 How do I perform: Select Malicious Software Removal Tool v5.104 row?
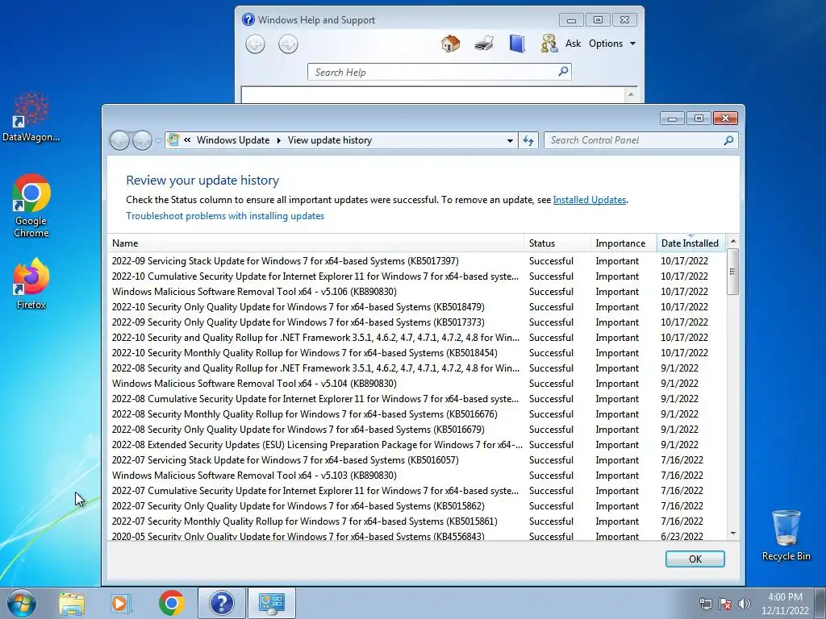[x=416, y=384]
